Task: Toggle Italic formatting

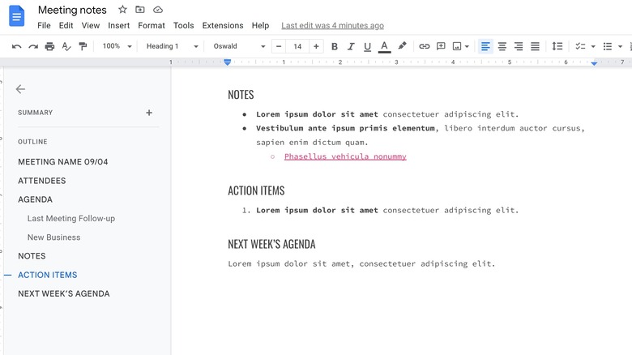Action: tap(351, 47)
